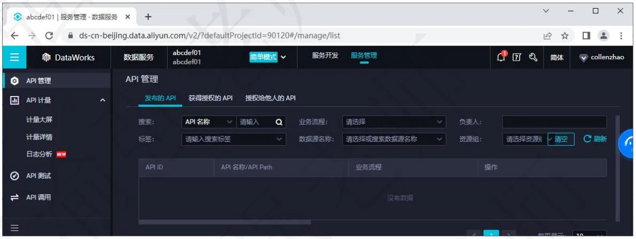Click the 刷新 refresh button
This screenshot has width=636, height=239.
click(595, 139)
